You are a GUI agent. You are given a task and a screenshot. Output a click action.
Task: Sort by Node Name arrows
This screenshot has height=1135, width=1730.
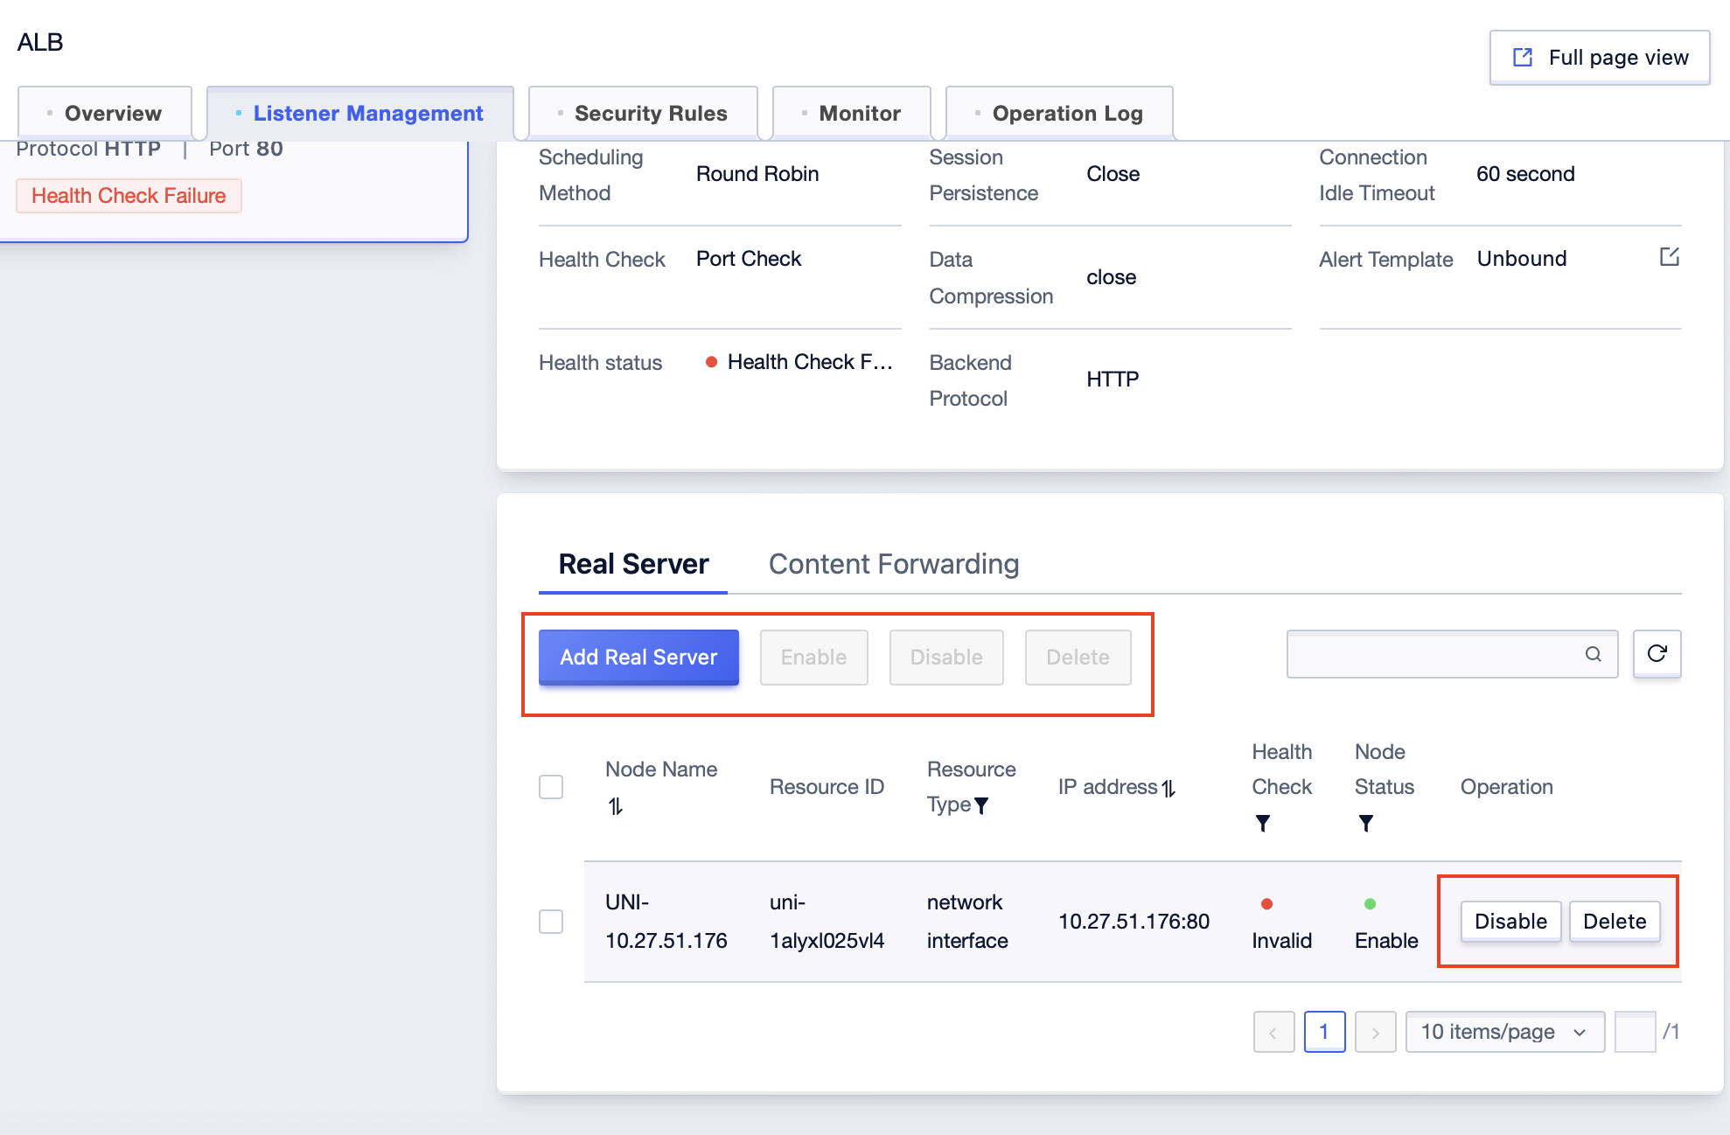coord(616,806)
